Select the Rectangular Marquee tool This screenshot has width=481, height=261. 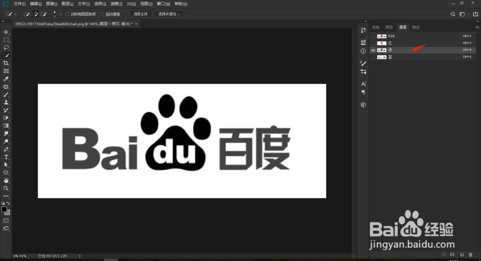[6, 40]
